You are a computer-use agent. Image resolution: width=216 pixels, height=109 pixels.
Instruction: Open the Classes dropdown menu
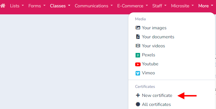pyautogui.click(x=60, y=6)
